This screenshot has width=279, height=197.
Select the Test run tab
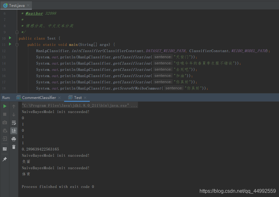click(x=78, y=97)
